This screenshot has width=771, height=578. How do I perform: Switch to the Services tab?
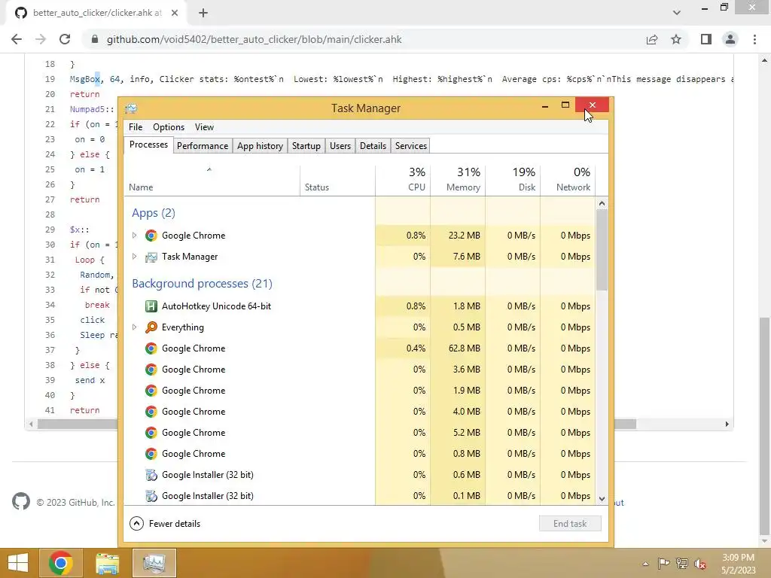click(411, 146)
